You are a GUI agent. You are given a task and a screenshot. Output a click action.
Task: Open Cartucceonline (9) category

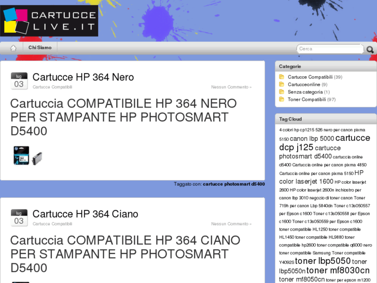[x=308, y=85]
